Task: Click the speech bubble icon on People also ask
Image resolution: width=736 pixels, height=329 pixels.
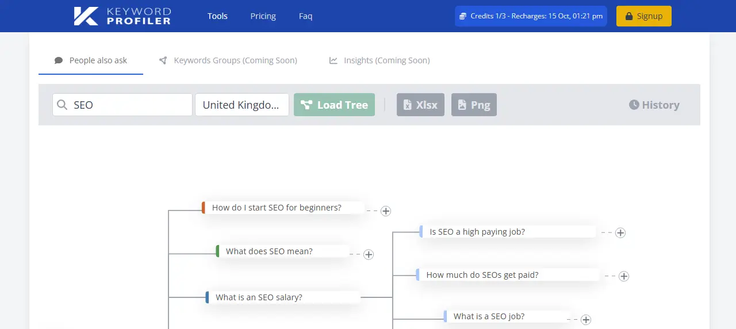Action: pyautogui.click(x=59, y=60)
